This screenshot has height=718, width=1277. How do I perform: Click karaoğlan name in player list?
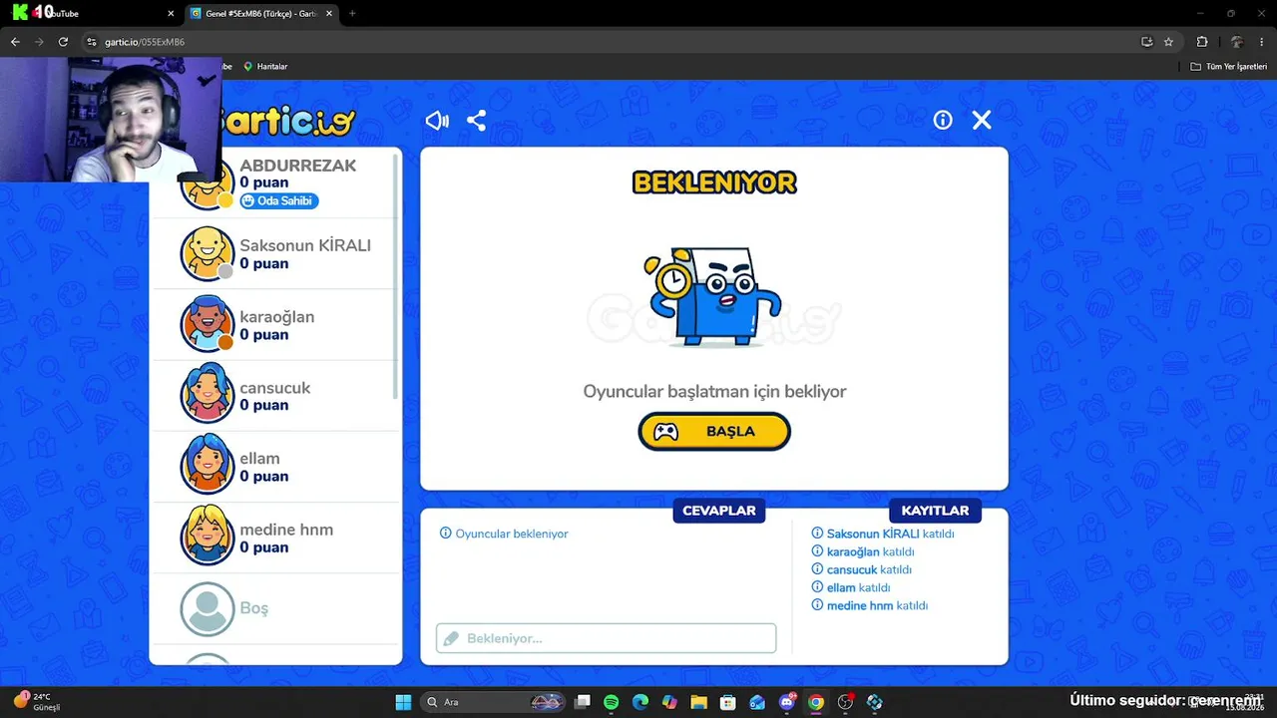[x=276, y=317]
